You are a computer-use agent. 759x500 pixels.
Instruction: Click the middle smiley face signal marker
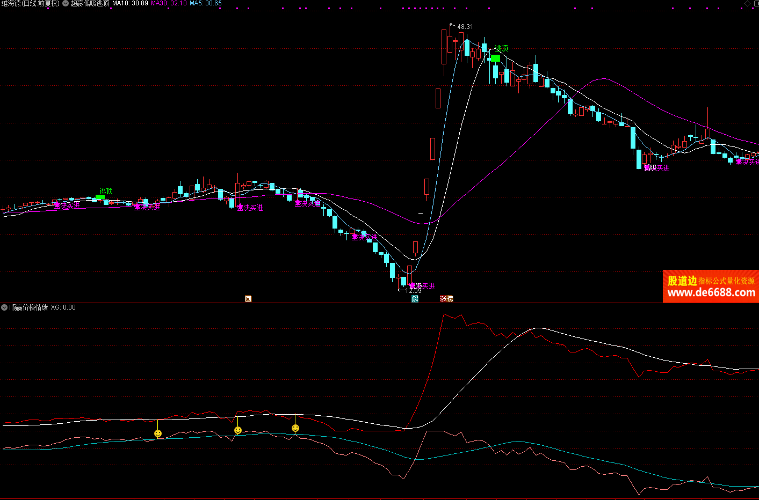click(x=238, y=430)
